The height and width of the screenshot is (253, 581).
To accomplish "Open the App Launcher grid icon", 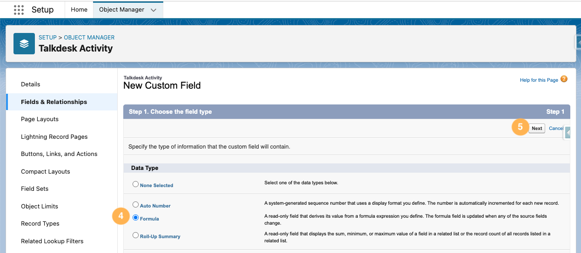I will pyautogui.click(x=19, y=9).
